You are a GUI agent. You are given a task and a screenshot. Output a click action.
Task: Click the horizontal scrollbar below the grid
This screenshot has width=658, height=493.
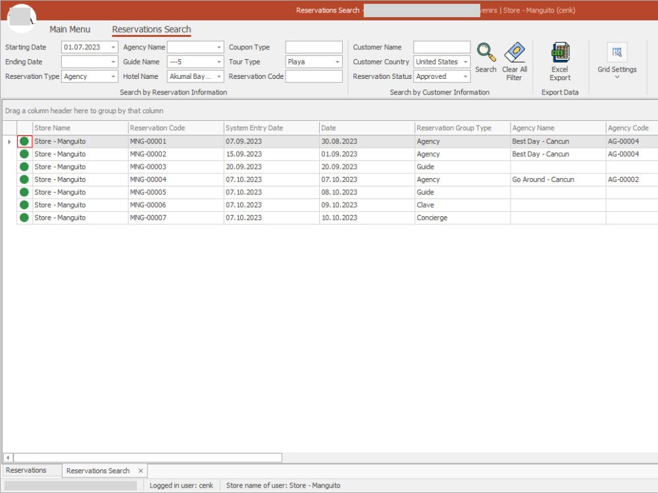point(145,457)
